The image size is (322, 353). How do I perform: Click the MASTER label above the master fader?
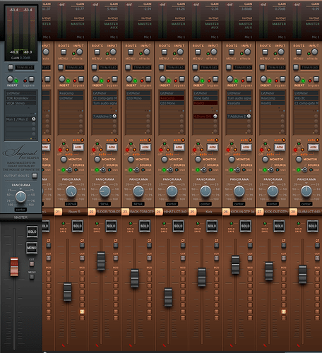20,217
